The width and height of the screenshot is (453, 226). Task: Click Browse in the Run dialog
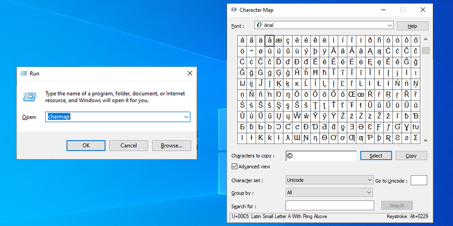point(171,145)
